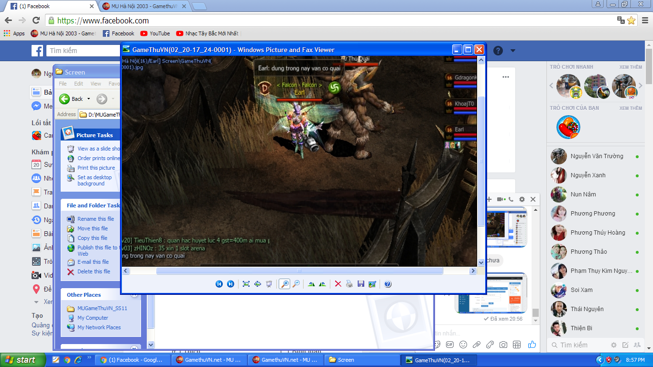Open camera icon in chat toolbar
This screenshot has width=653, height=367.
pos(503,345)
